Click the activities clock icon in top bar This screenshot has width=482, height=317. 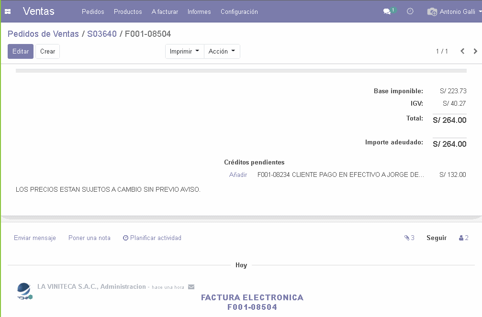coord(410,11)
